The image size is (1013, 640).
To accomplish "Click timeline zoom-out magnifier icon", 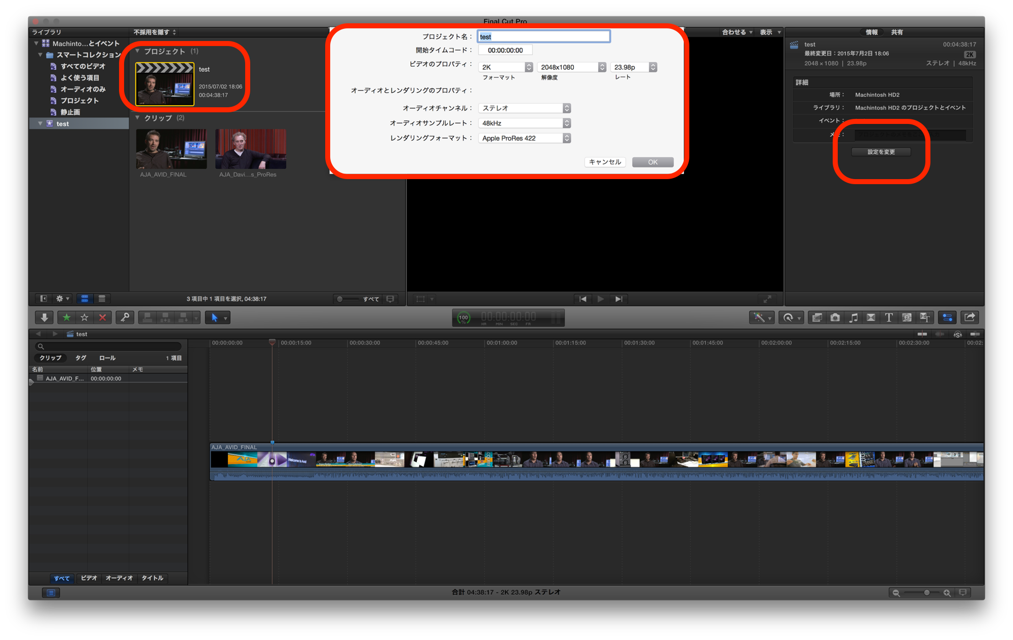I will click(896, 593).
